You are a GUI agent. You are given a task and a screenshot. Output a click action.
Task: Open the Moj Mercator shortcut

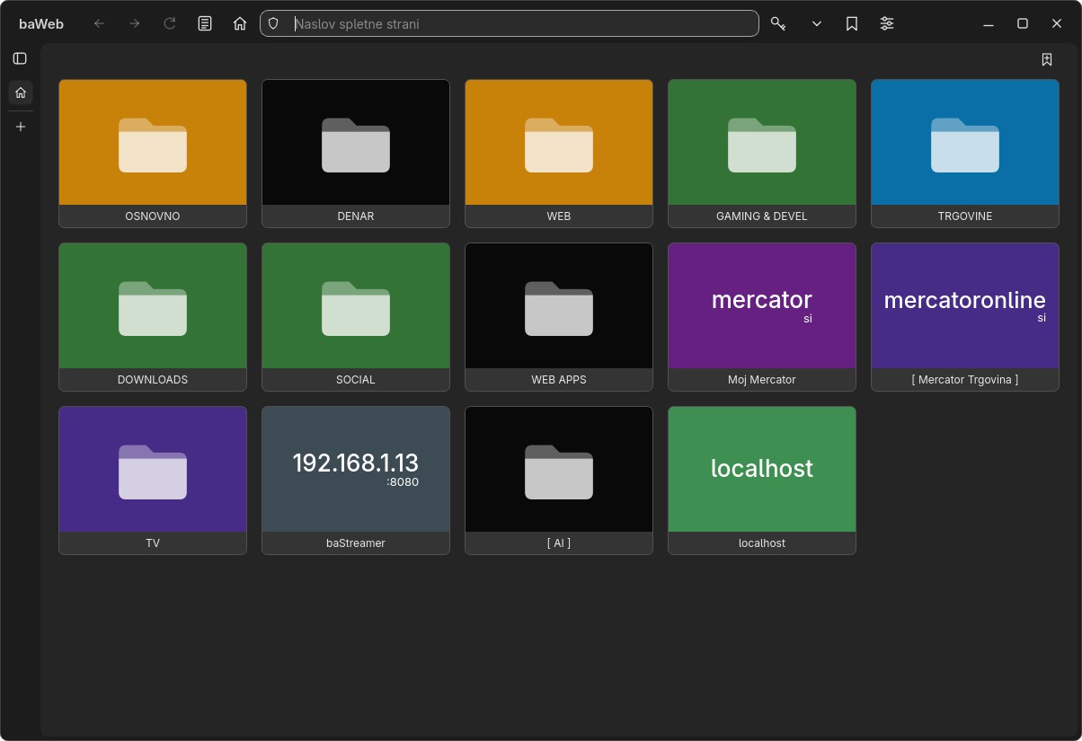coord(762,317)
